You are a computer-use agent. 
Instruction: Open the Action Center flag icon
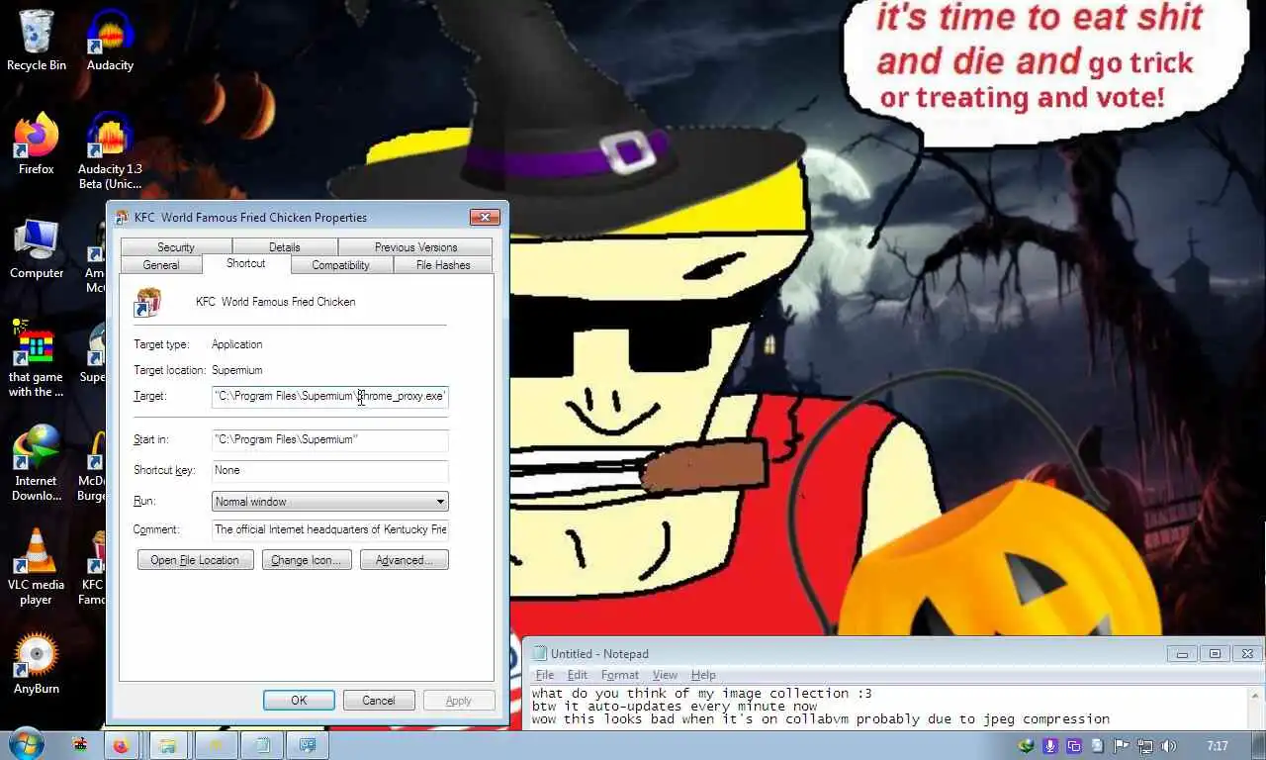click(x=1122, y=746)
